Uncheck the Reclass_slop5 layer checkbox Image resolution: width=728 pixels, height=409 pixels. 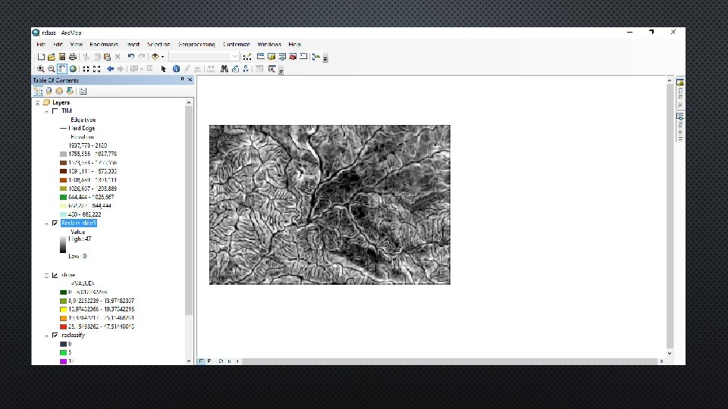[55, 223]
